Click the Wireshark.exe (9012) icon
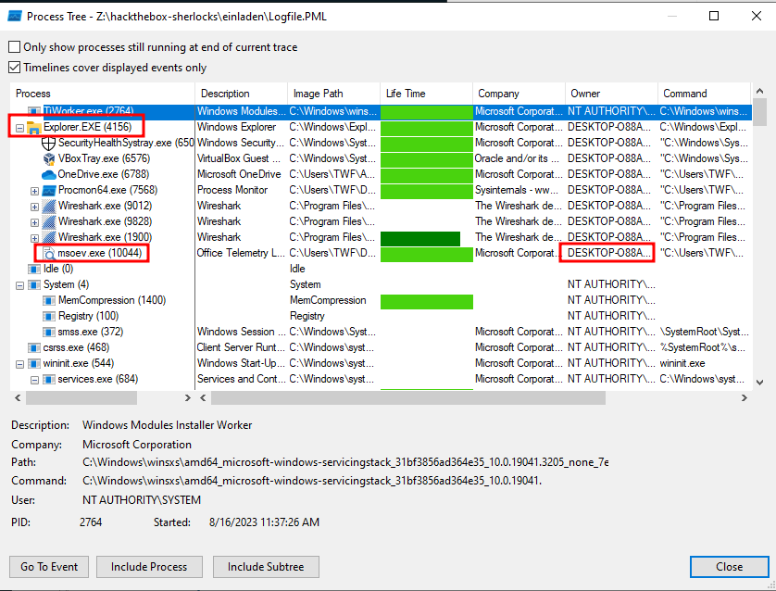 pyautogui.click(x=49, y=206)
